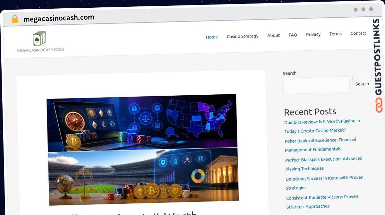The image size is (385, 215).
Task: Open the Duelbits Review recent post
Action: click(x=322, y=126)
